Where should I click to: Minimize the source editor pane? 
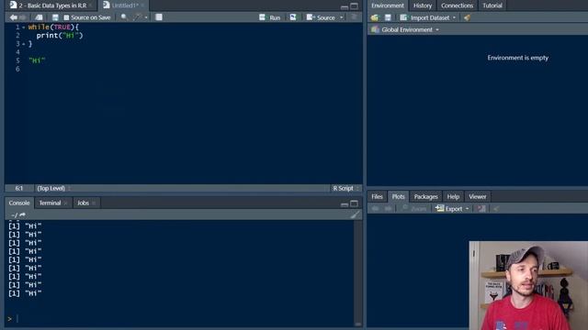[x=345, y=6]
